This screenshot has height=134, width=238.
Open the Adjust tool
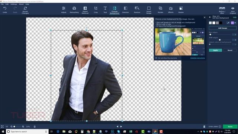point(64,10)
